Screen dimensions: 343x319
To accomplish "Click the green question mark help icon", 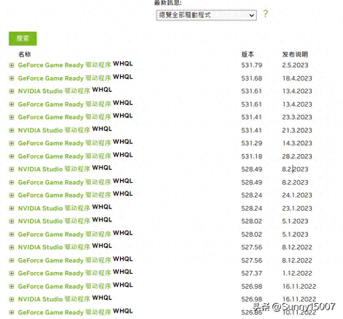I will (265, 14).
